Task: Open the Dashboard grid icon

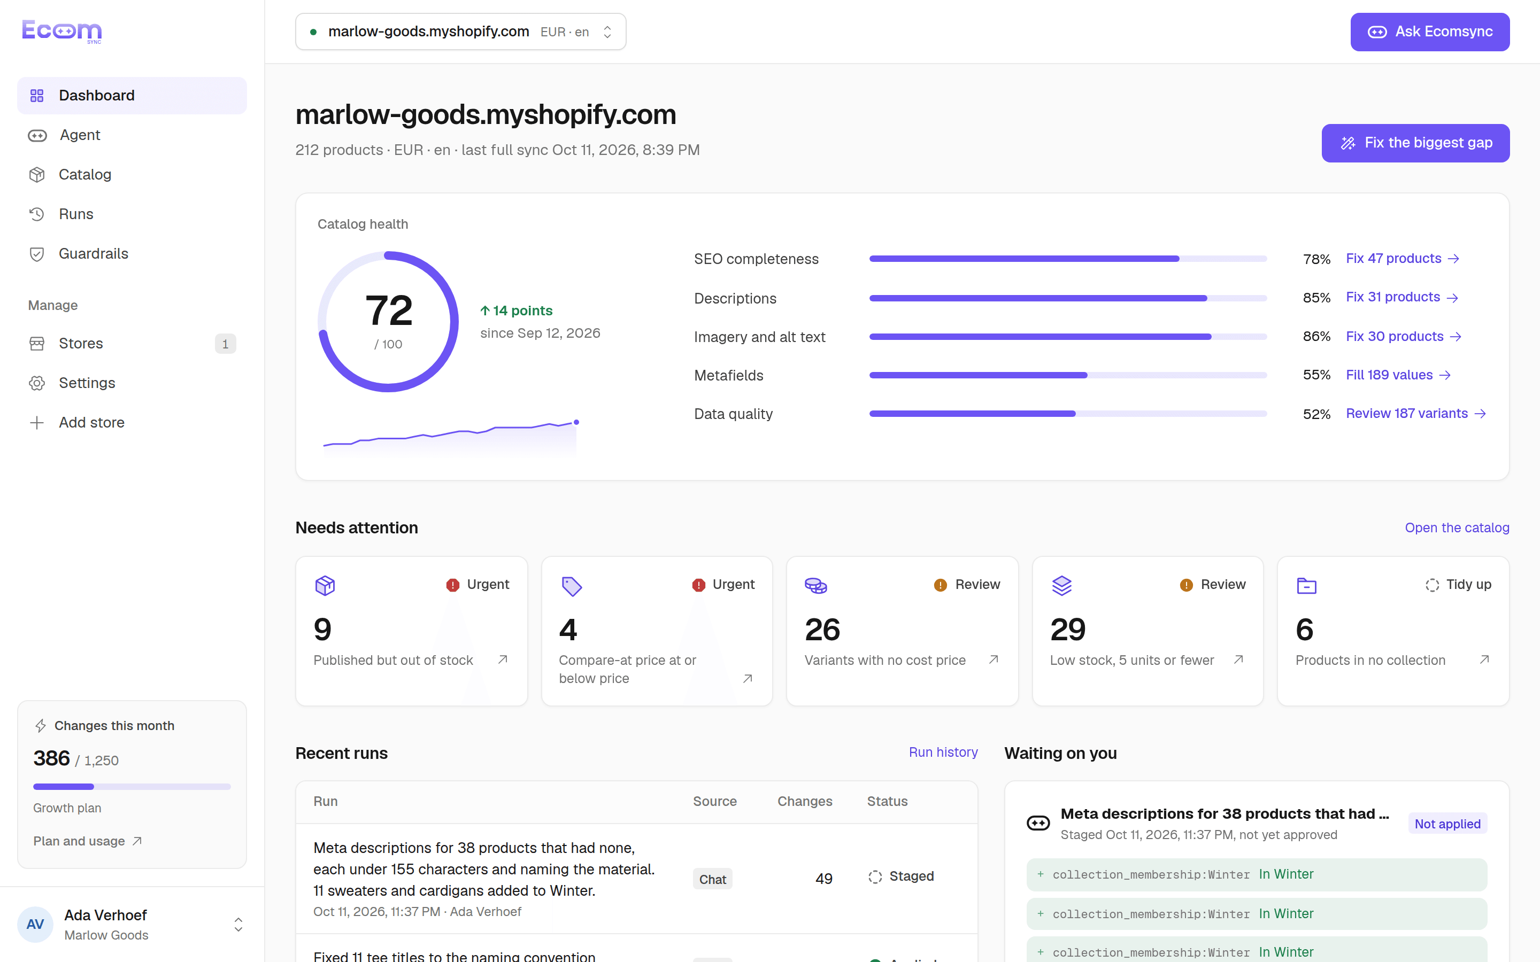Action: [37, 96]
